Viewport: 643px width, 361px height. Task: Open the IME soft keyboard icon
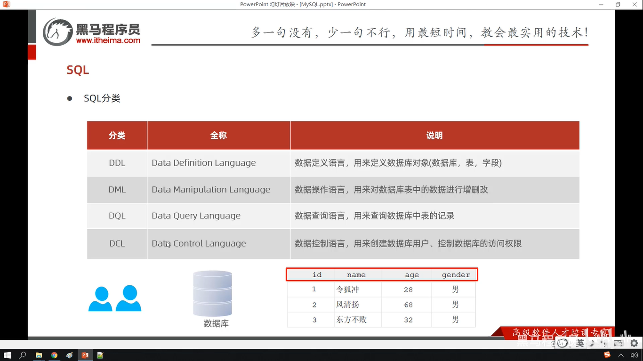[619, 344]
